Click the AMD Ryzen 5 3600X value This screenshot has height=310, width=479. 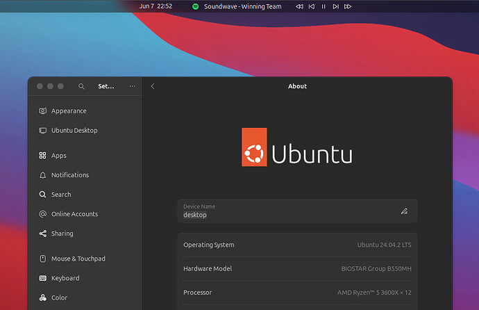tap(374, 293)
